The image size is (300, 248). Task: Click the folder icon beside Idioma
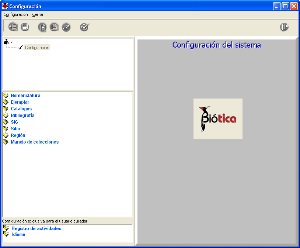point(6,234)
